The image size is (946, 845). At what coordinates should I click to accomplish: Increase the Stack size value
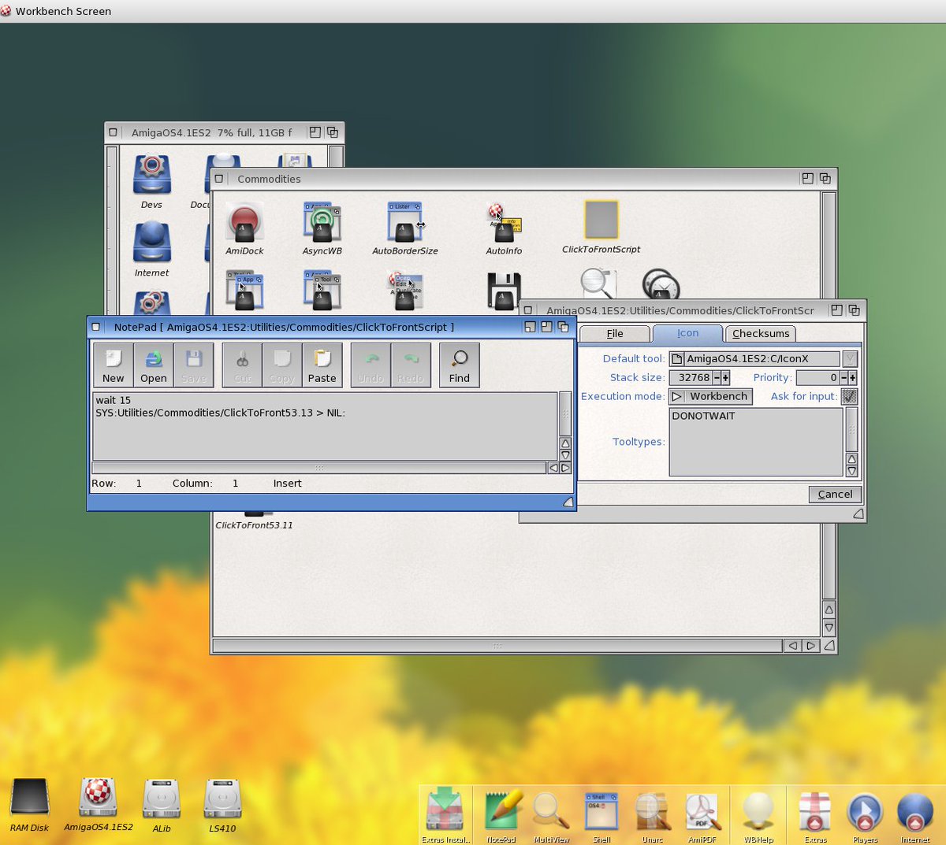(x=725, y=377)
